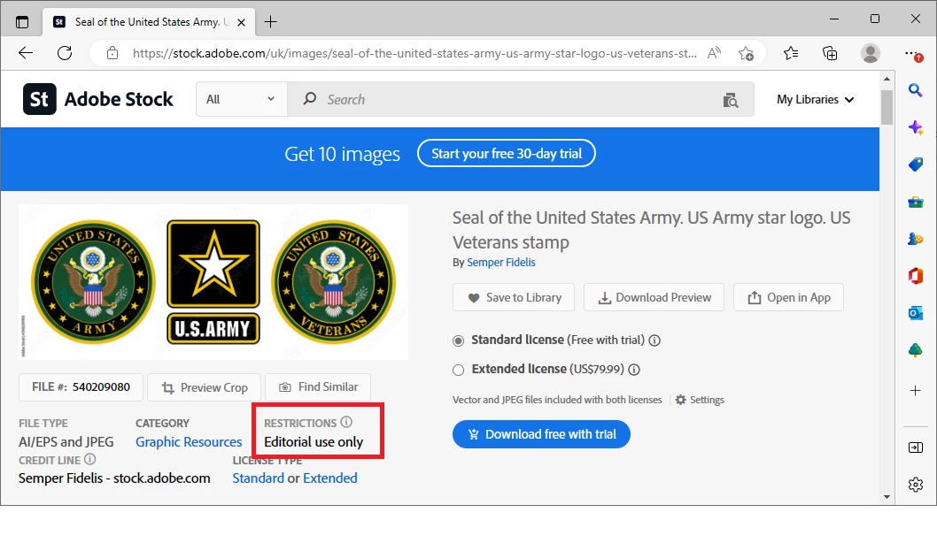Screen dimensions: 937x543
Task: Toggle the sidebar hide button
Action: pos(916,447)
